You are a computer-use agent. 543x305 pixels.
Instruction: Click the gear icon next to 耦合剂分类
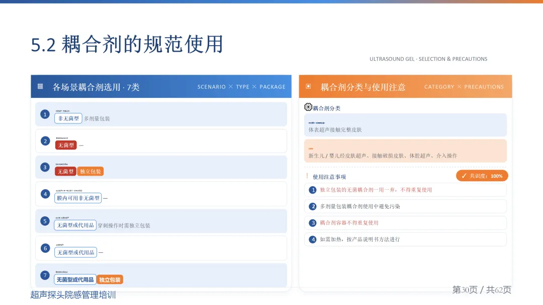click(308, 107)
